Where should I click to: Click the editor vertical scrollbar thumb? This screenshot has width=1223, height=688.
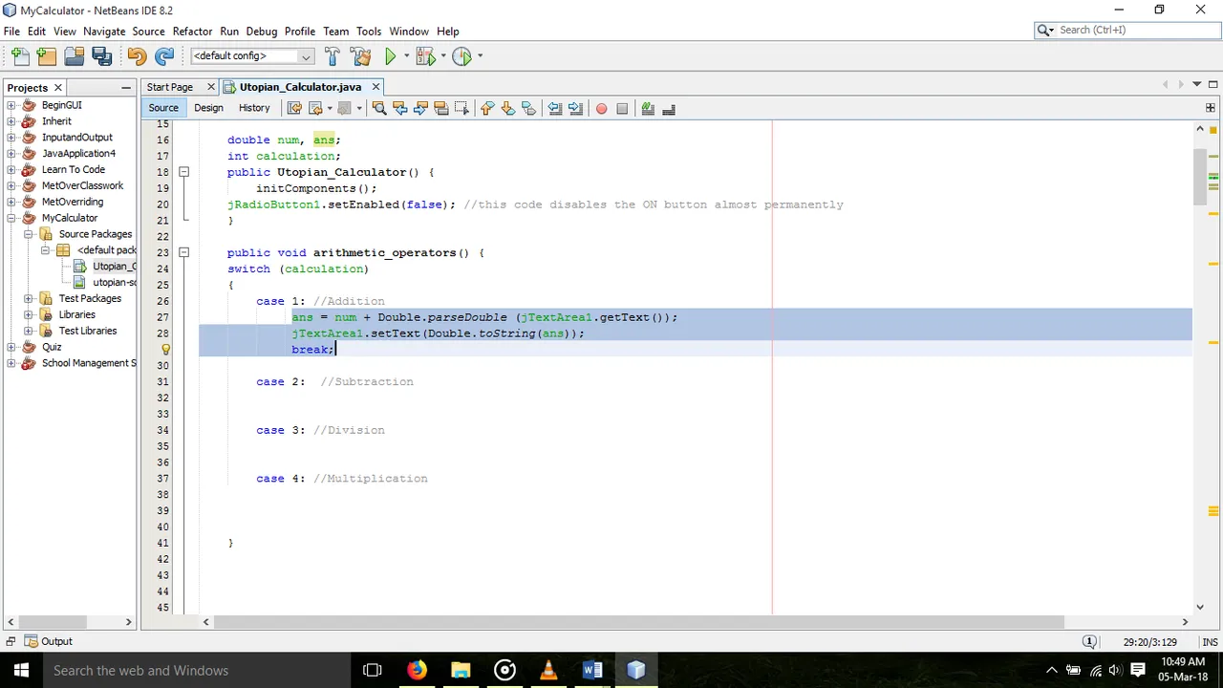[x=1200, y=178]
